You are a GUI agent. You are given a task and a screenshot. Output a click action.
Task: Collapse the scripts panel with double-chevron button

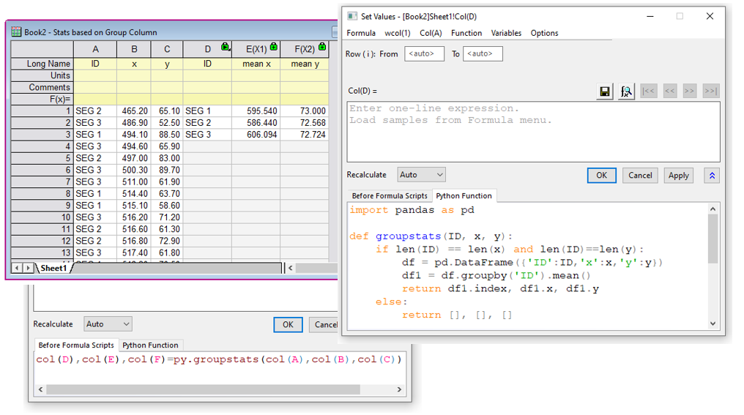(712, 176)
